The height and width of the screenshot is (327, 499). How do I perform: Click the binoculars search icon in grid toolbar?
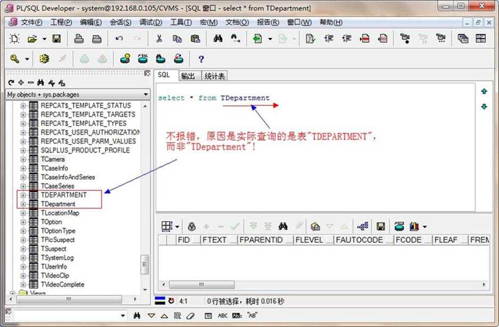click(283, 226)
